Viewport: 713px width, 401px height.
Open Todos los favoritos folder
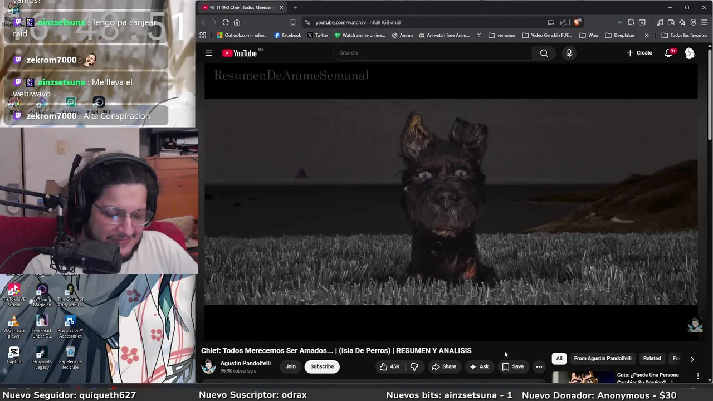click(x=685, y=35)
